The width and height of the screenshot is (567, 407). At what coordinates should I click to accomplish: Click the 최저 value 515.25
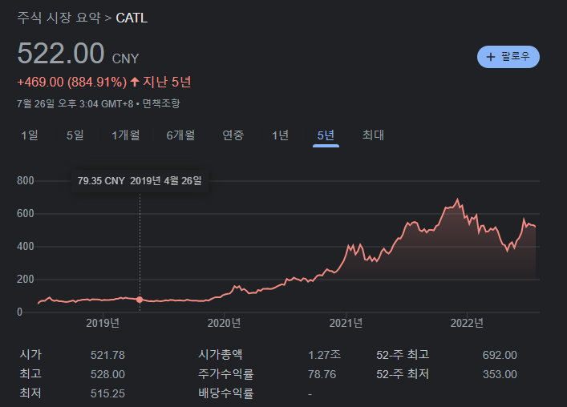click(107, 393)
